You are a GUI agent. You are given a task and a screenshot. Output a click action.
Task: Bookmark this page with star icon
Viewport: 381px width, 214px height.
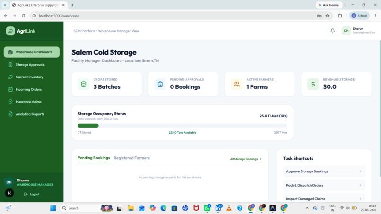point(327,16)
